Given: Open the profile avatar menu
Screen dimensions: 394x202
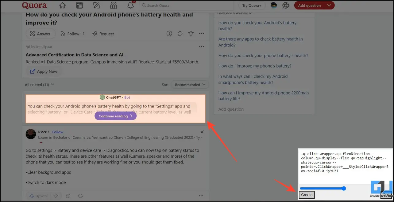Looking at the screenshot, I should coord(274,5).
